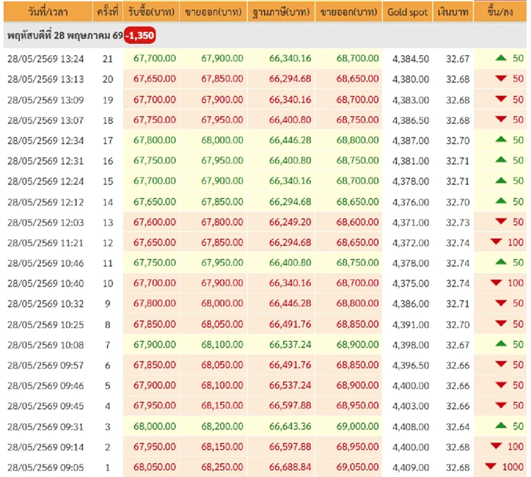Click the green up arrow in the 12:34 row
Viewport: 531px width, 477px height.
[501, 140]
